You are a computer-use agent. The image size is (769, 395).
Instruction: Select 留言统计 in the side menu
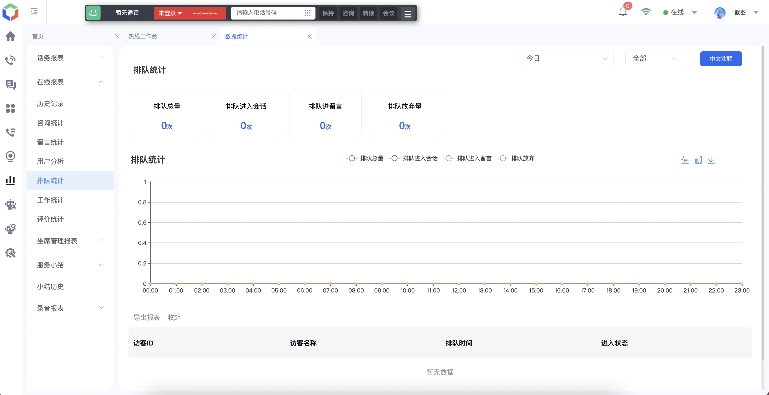tap(70, 142)
